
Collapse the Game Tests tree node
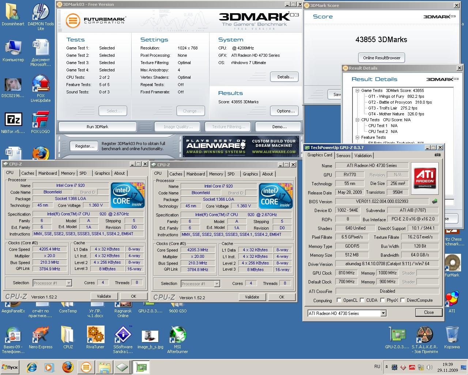(358, 90)
